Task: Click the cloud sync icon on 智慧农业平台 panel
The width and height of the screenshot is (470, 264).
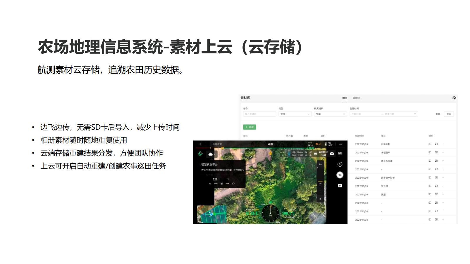Action: click(x=211, y=154)
